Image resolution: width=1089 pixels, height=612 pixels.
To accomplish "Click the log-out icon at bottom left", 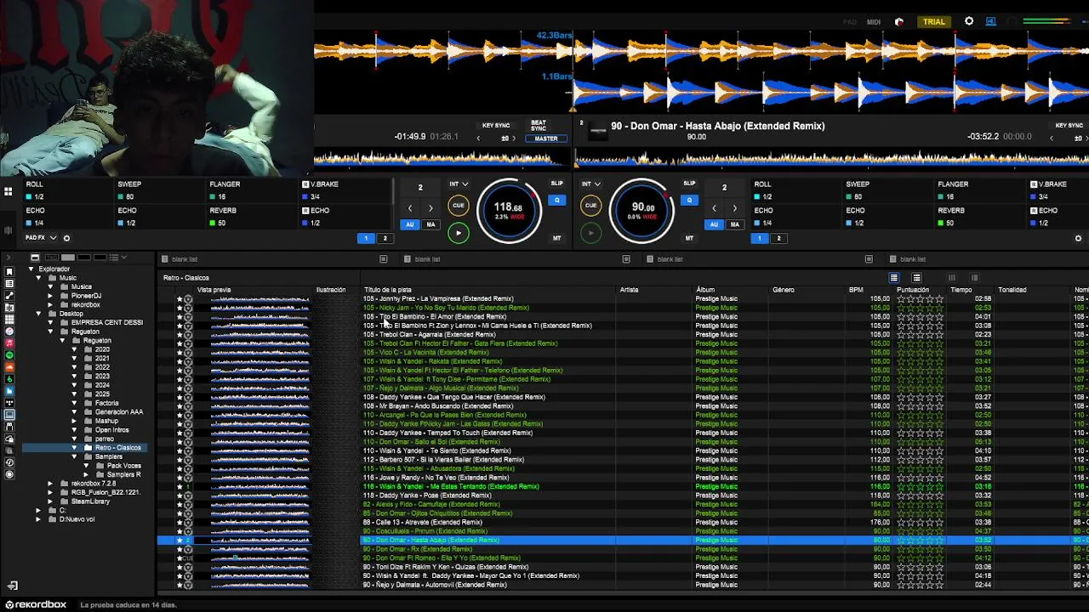I will point(12,586).
